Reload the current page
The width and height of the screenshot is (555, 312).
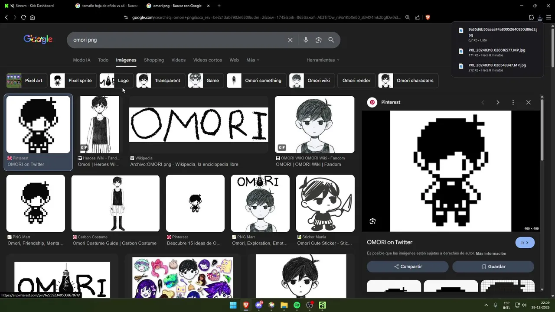point(23,17)
